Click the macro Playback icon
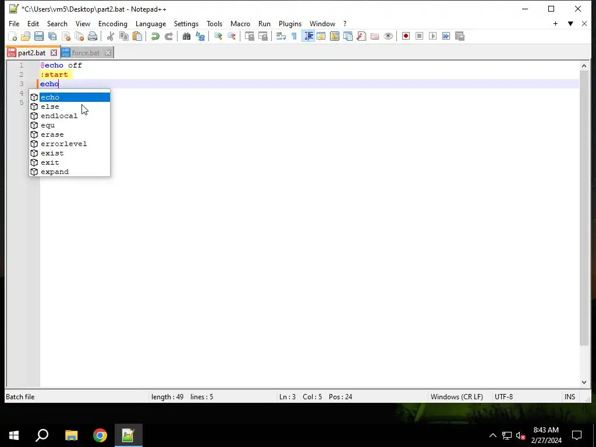Viewport: 596px width, 447px height. pos(432,36)
